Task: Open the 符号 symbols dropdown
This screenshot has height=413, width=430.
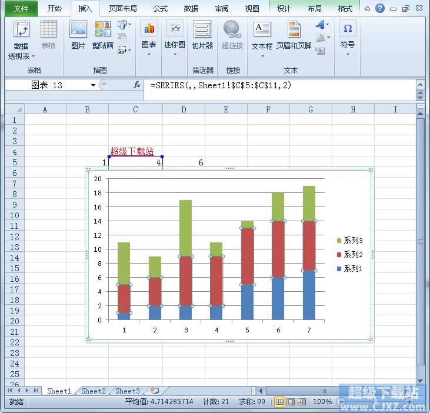Action: pyautogui.click(x=348, y=54)
